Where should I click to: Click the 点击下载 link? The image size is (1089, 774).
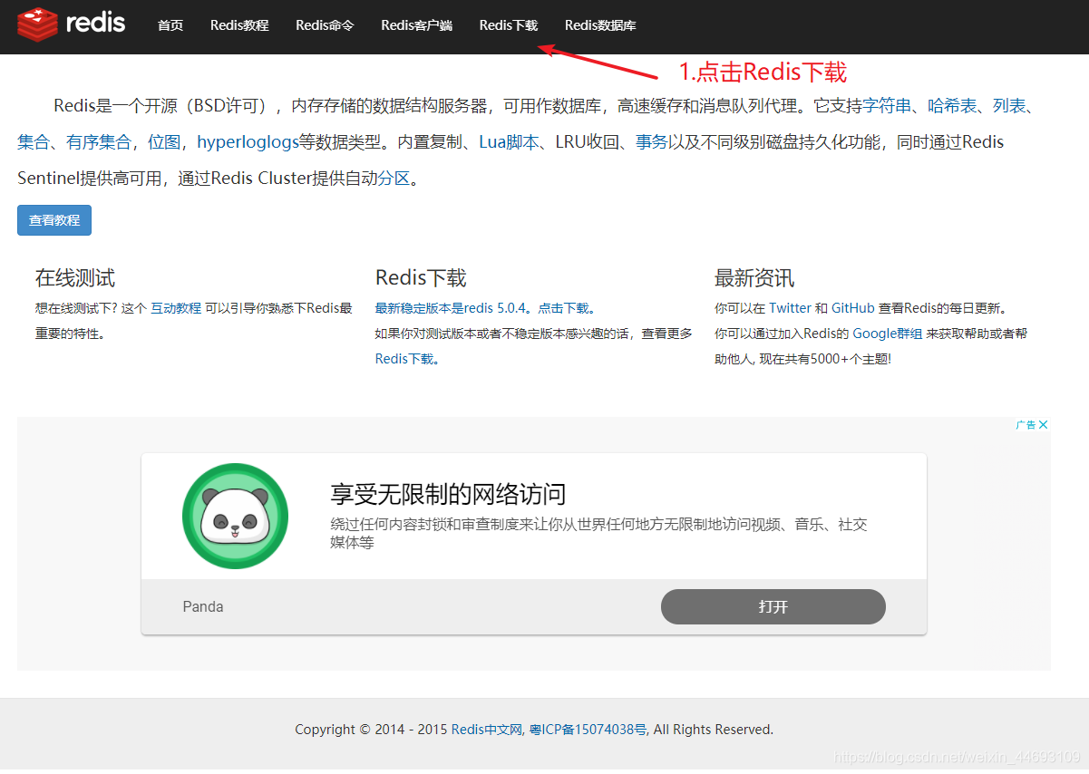tap(563, 308)
